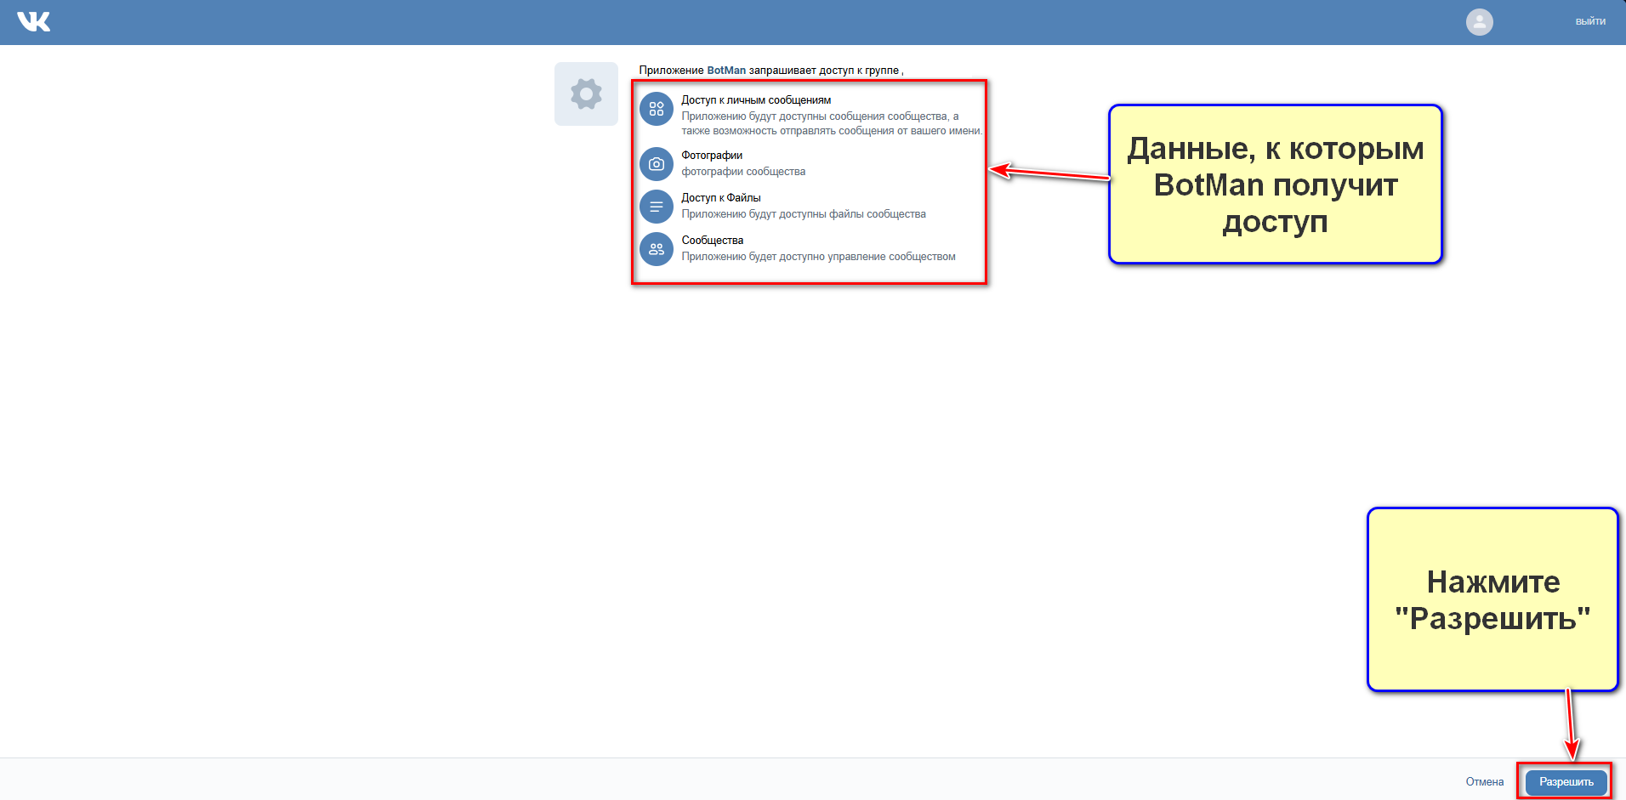1626x800 pixels.
Task: Click the personal messages access icon
Action: tap(657, 109)
